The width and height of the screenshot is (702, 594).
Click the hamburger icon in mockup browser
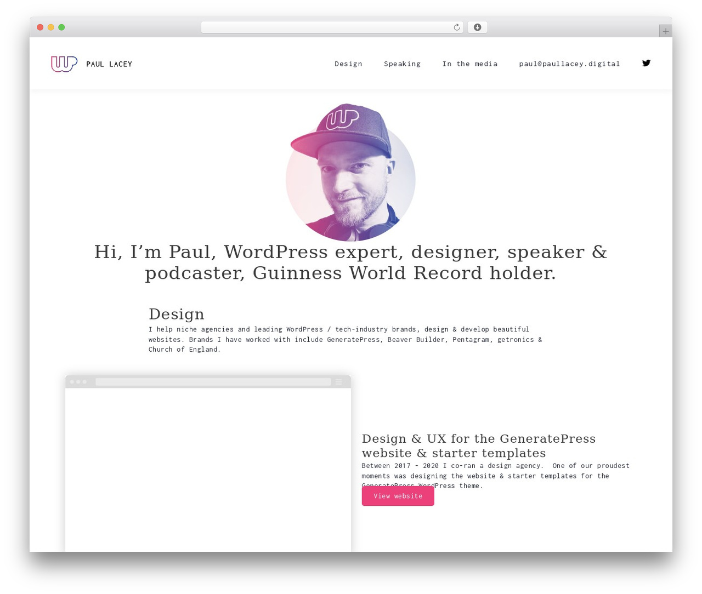click(x=339, y=382)
